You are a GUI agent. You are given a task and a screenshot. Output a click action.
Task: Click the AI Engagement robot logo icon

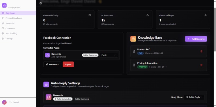pos(4,6)
